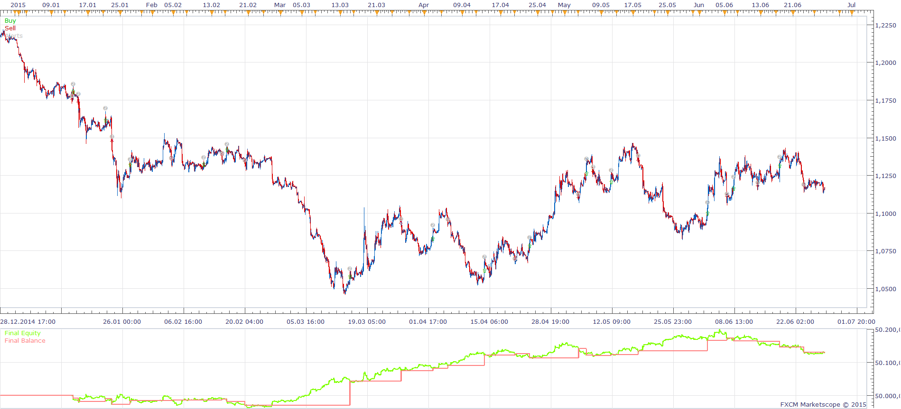
Task: Click the 13.03 label on top axis
Action: [x=340, y=5]
